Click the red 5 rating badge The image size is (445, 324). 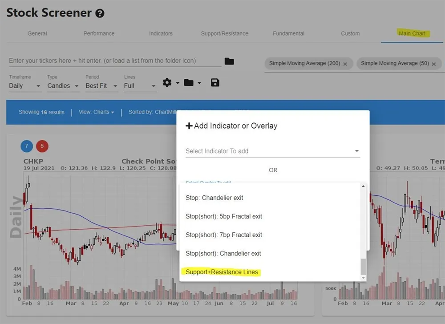42,146
